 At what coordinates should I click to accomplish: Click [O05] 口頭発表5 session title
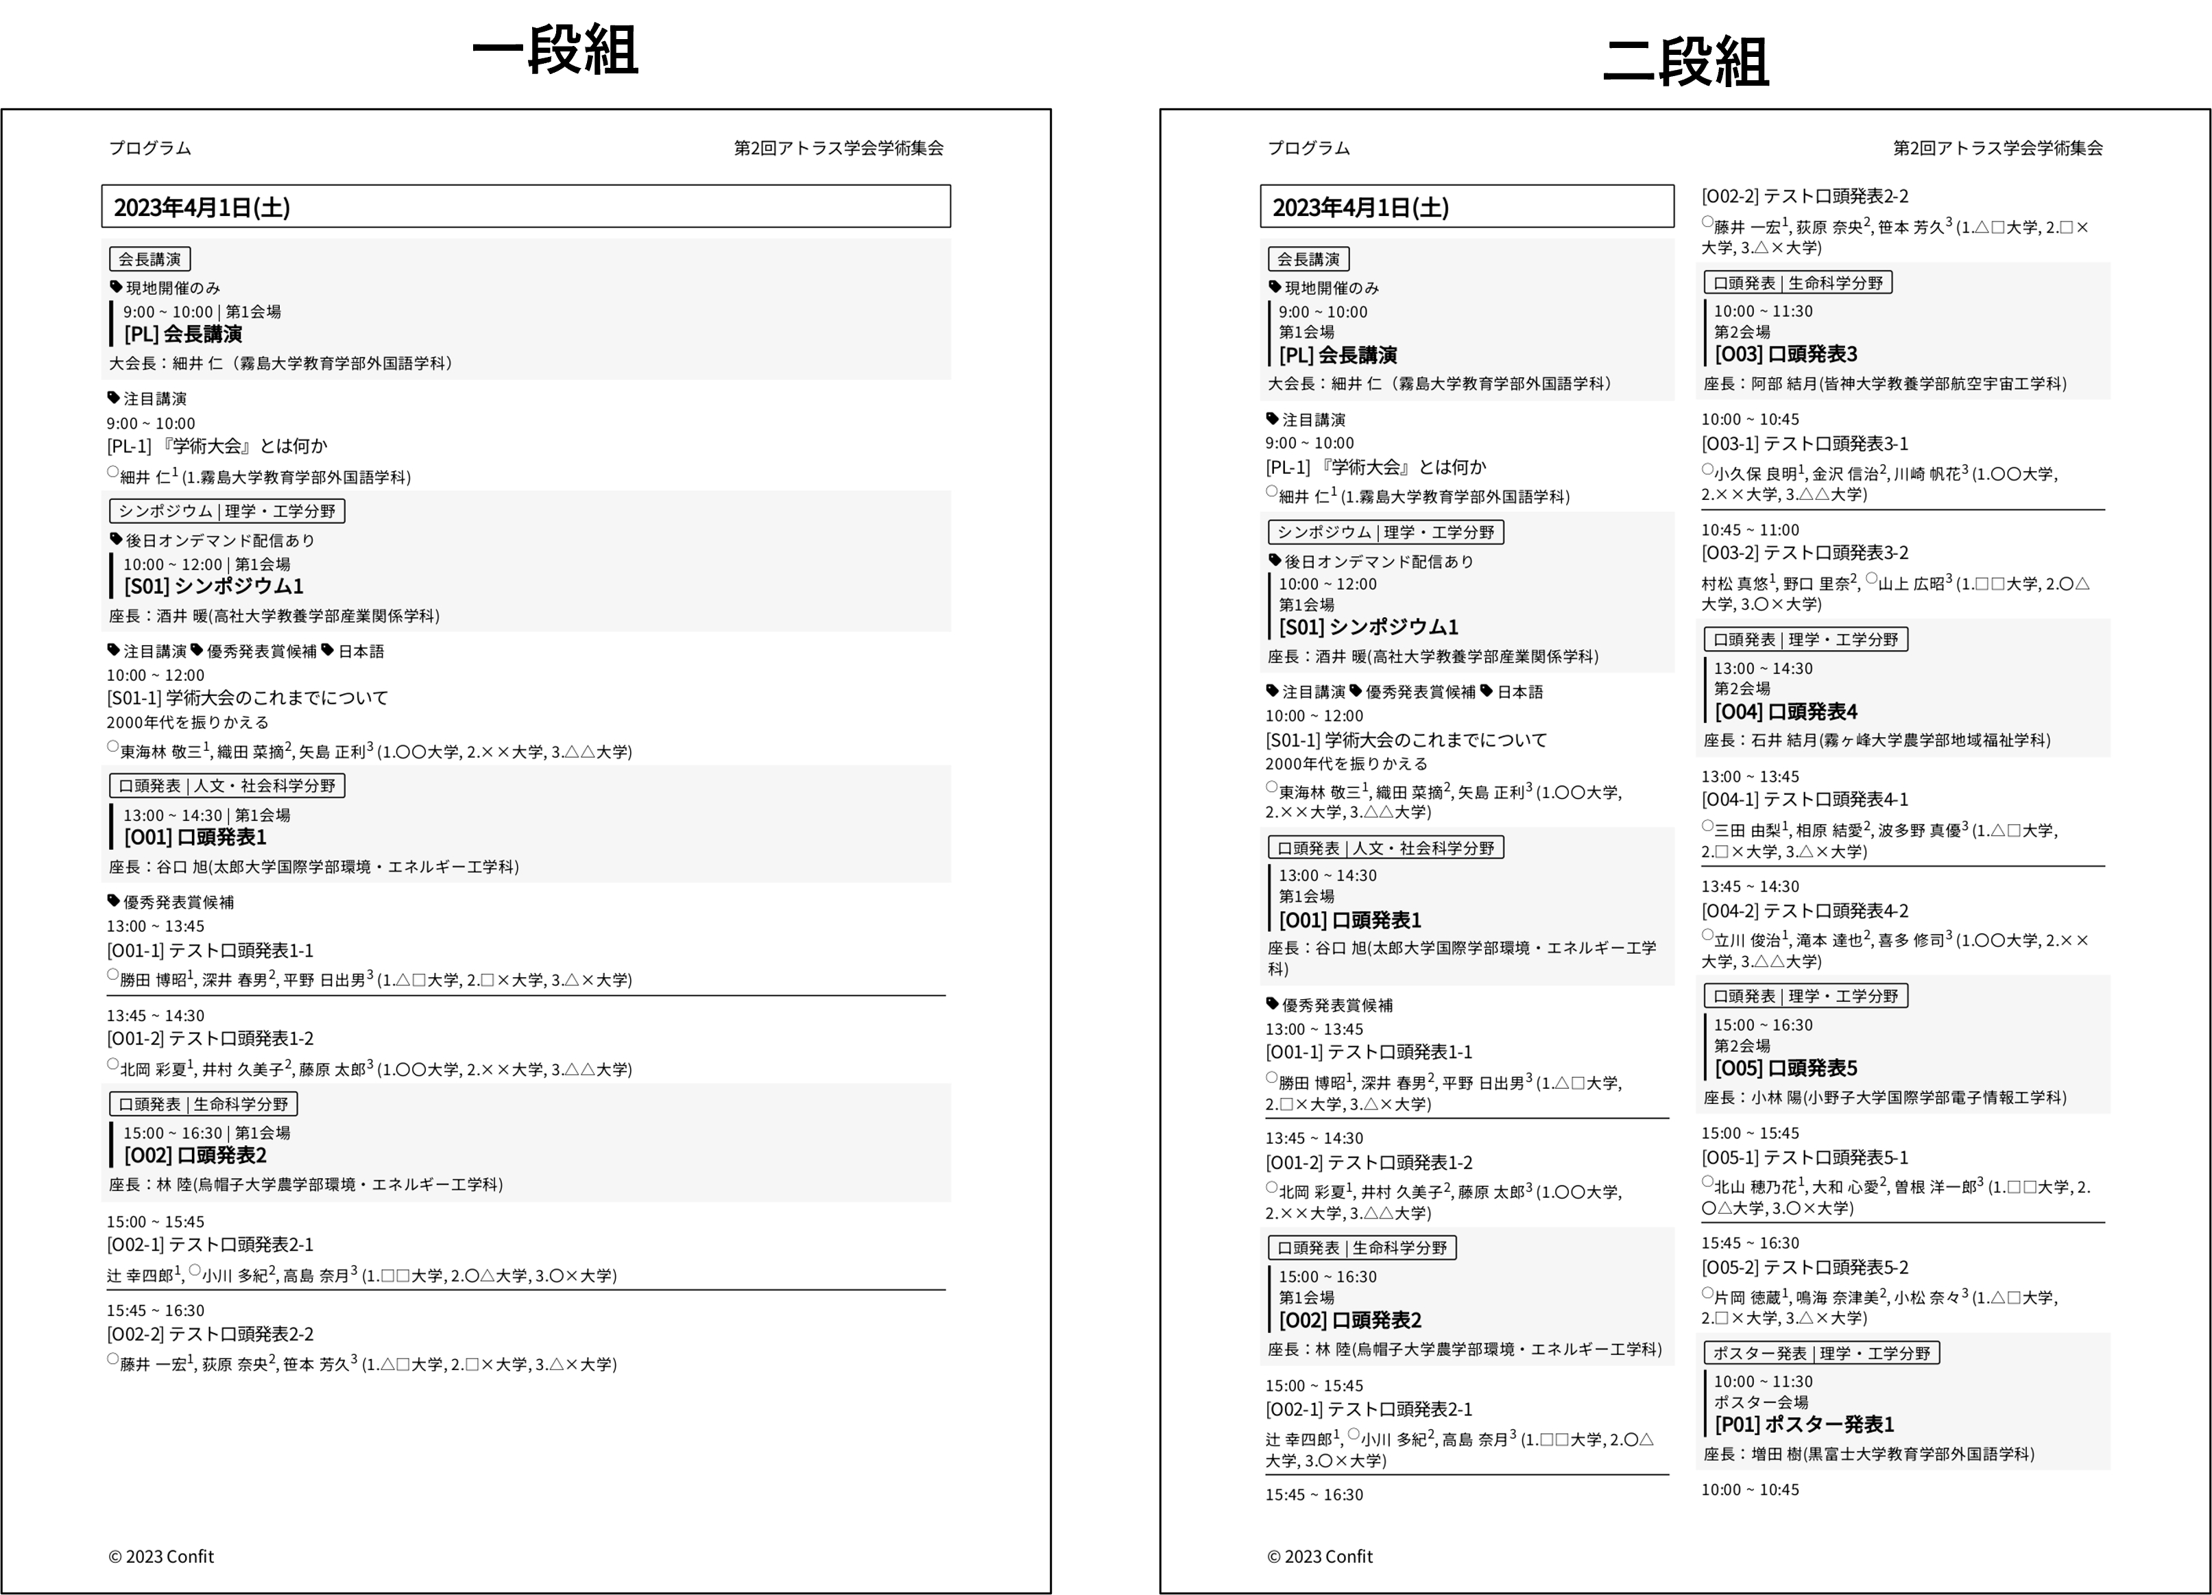pyautogui.click(x=1786, y=1067)
